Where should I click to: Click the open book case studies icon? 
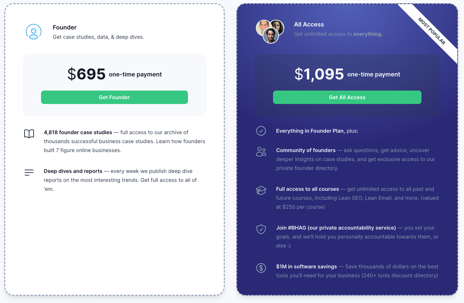(x=29, y=134)
